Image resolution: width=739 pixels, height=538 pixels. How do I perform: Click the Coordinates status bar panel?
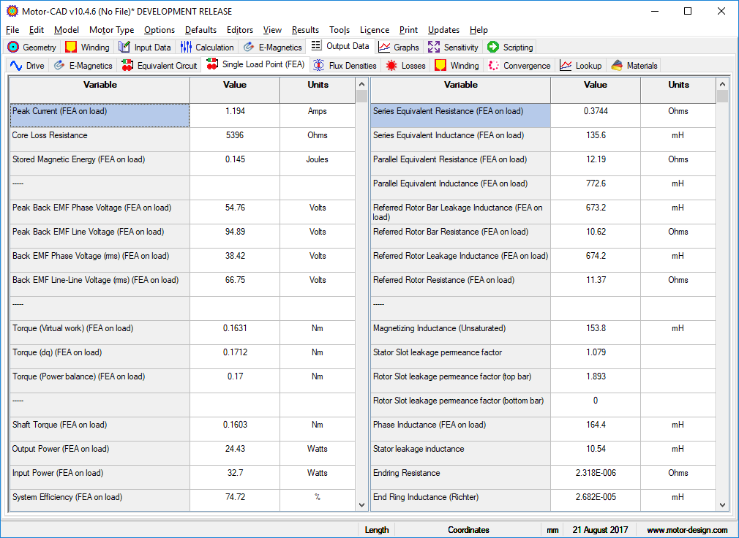[468, 530]
